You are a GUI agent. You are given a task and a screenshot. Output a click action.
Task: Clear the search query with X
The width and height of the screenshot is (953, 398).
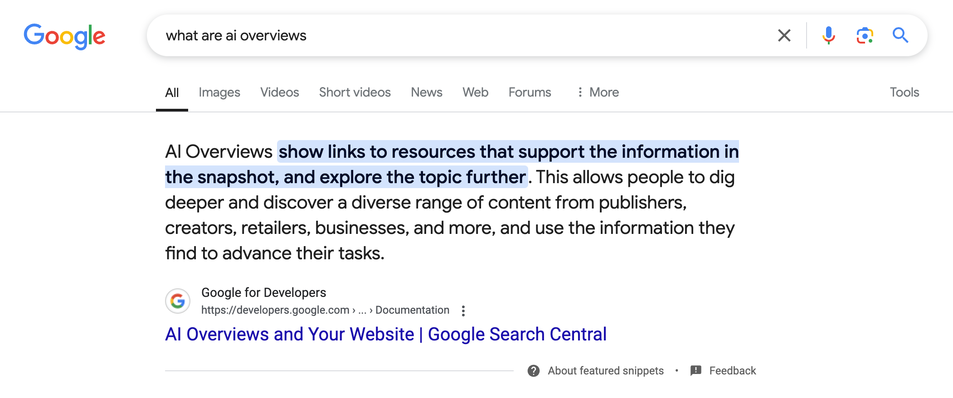pos(784,35)
